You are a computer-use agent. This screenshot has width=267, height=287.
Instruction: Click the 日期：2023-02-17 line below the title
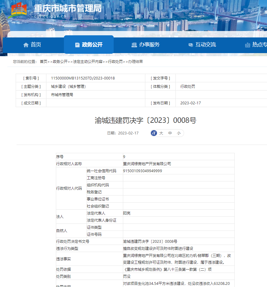[x=123, y=133]
